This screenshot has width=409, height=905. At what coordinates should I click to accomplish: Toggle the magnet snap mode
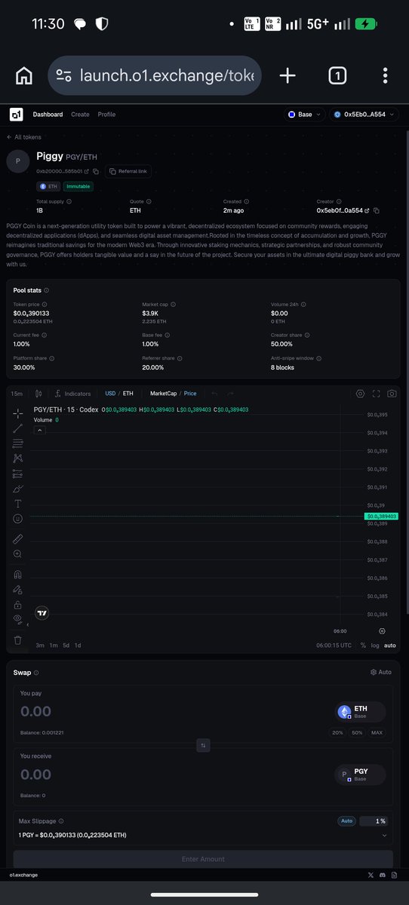(18, 575)
